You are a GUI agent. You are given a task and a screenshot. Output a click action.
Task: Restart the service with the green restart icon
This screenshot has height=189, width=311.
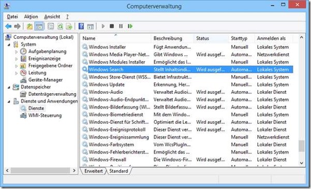130,26
